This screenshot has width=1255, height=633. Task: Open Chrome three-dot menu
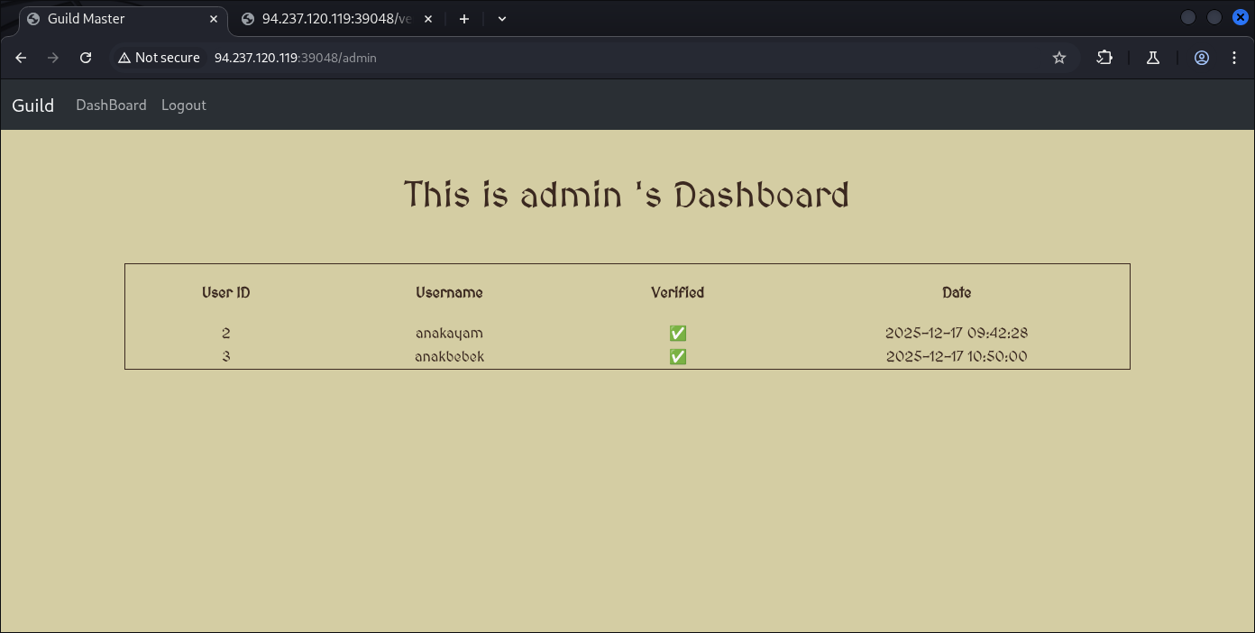pyautogui.click(x=1234, y=58)
